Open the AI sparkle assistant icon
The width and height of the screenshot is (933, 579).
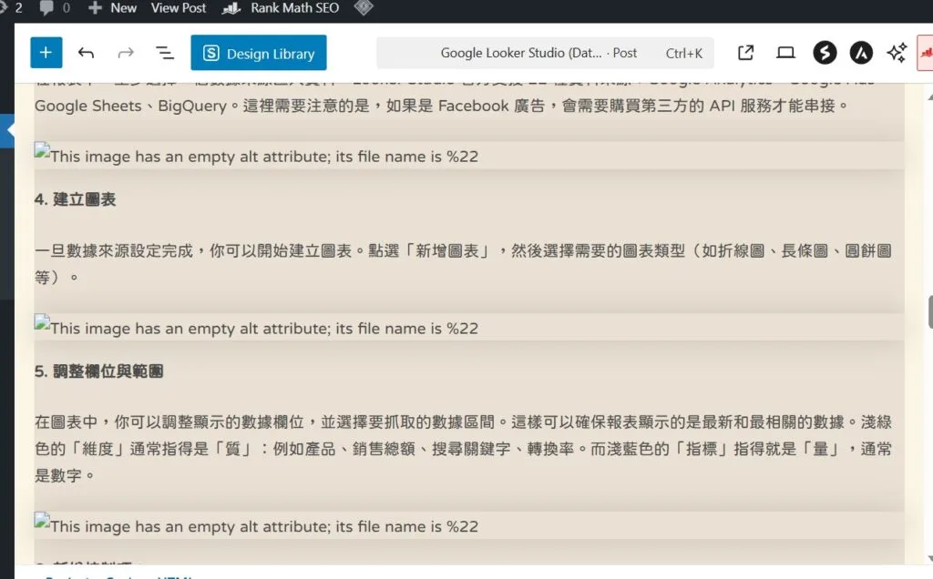897,53
